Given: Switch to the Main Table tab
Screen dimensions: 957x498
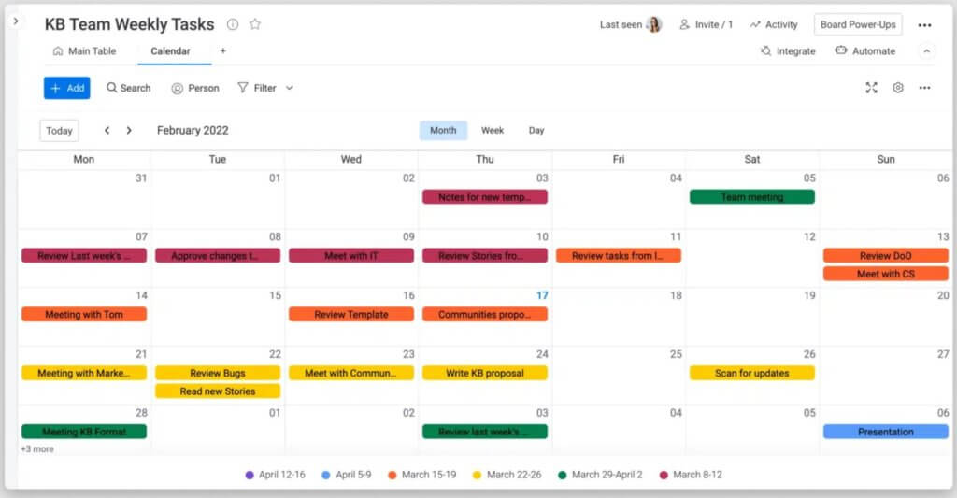Looking at the screenshot, I should (x=84, y=51).
